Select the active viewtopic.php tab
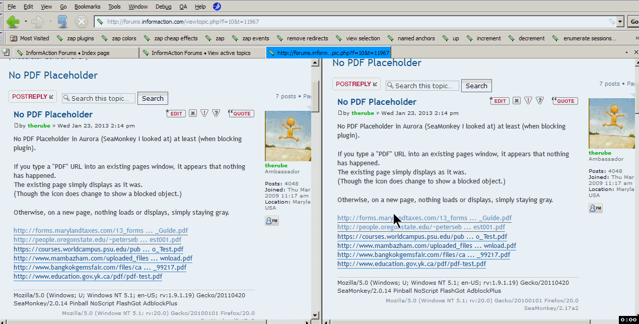639x324 pixels. click(x=328, y=52)
